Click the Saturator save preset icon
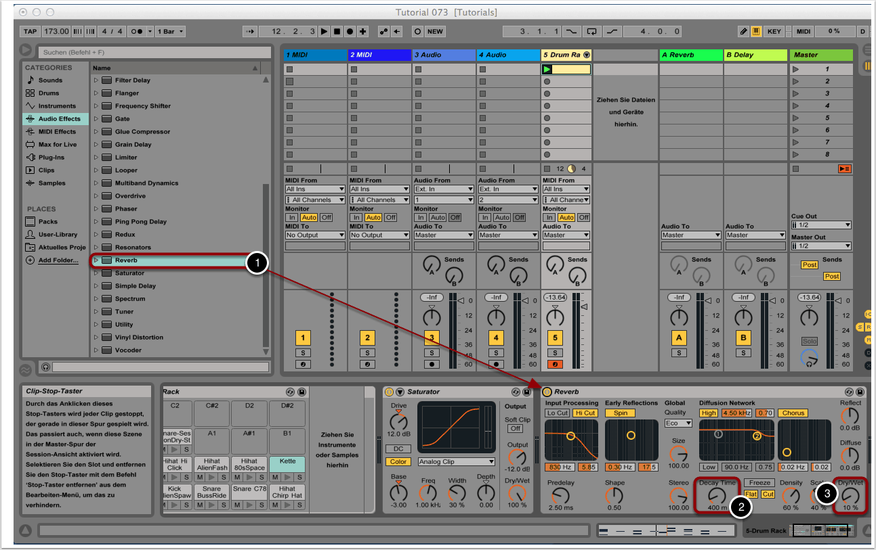876x550 pixels. click(526, 392)
